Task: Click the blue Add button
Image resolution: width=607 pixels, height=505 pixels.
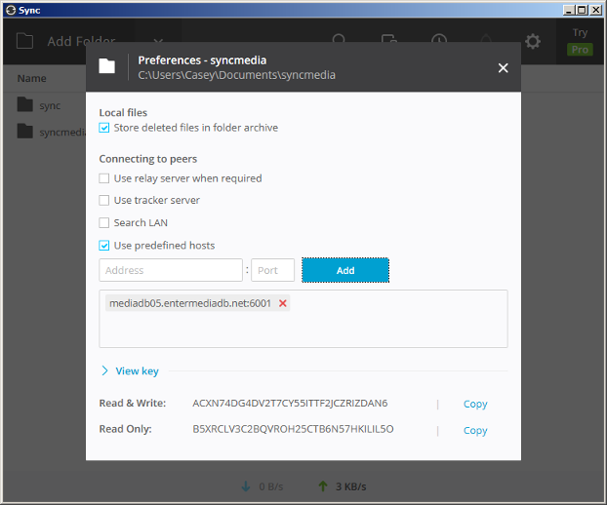Action: pos(345,270)
